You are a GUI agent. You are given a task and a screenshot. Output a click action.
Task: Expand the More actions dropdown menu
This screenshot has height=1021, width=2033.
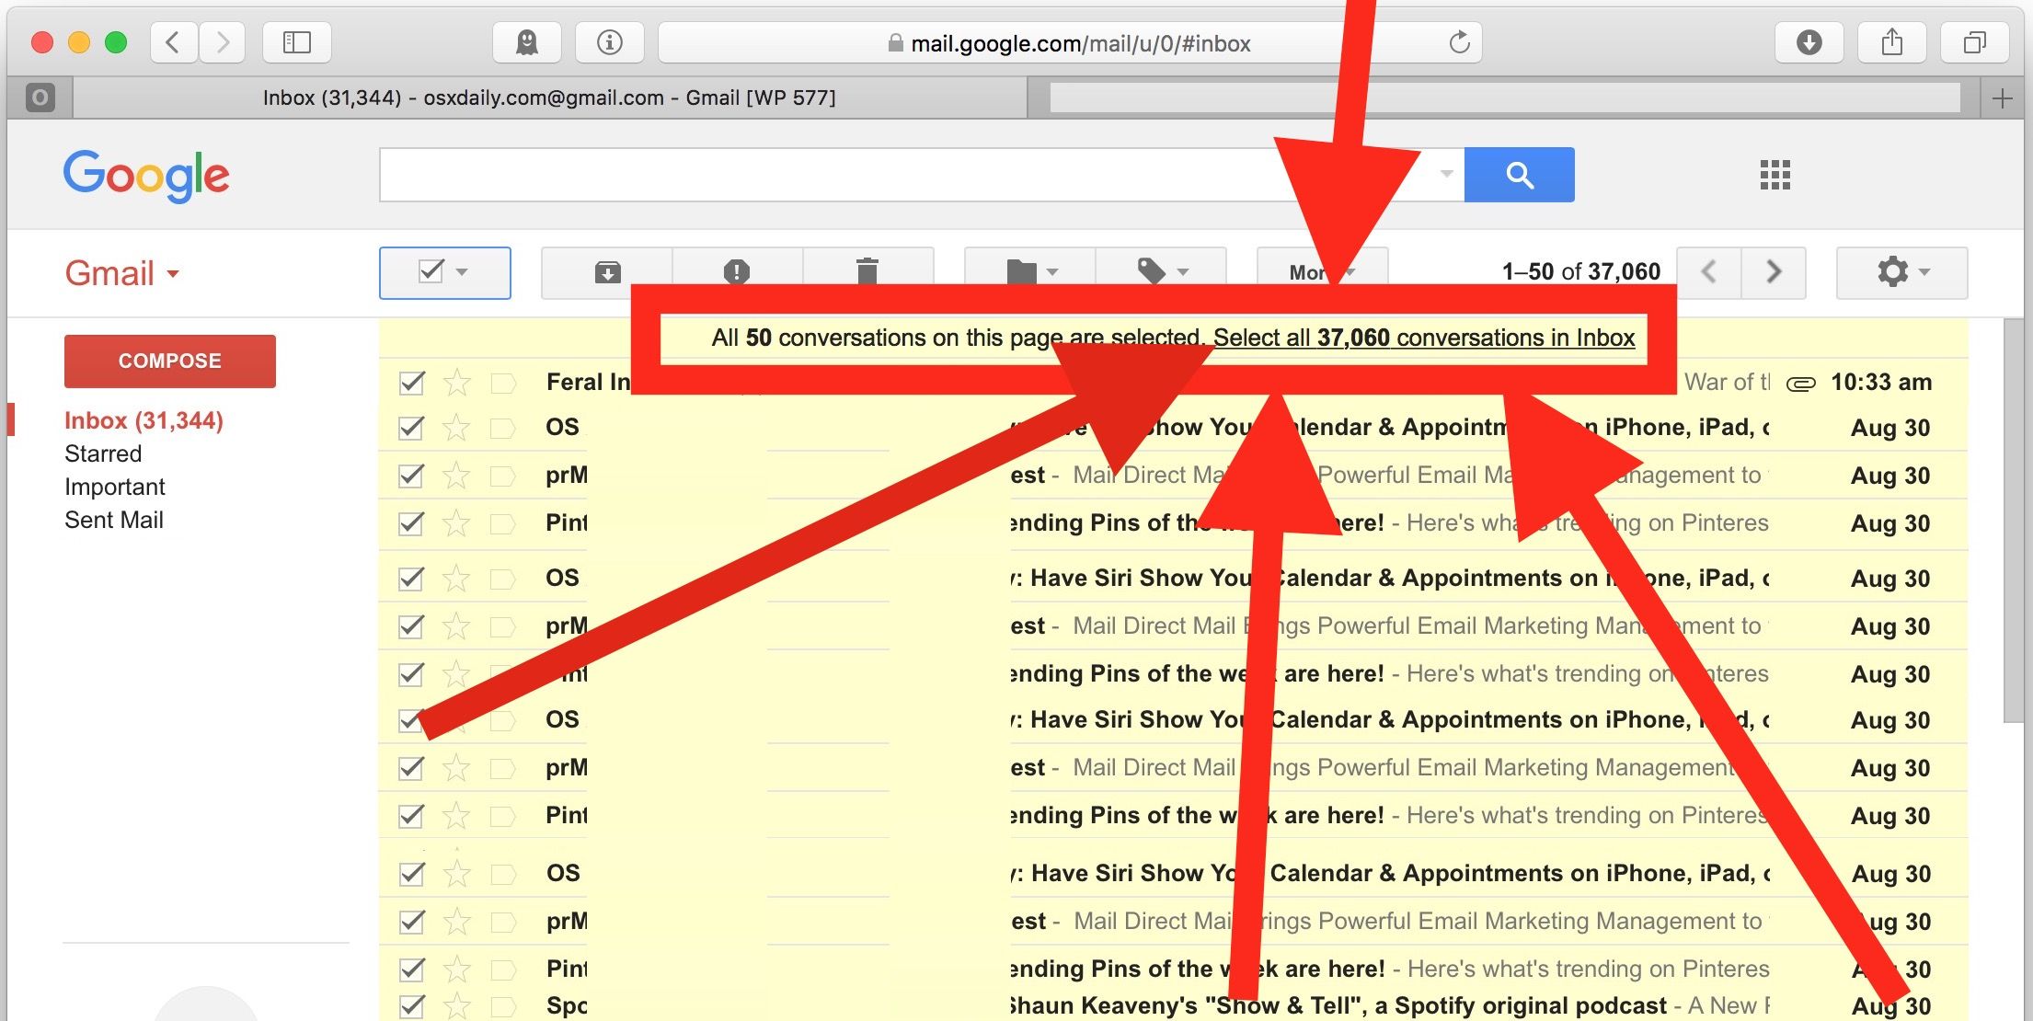pyautogui.click(x=1318, y=270)
